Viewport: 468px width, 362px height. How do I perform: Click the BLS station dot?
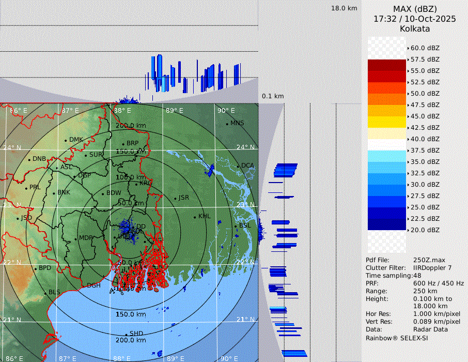45,293
